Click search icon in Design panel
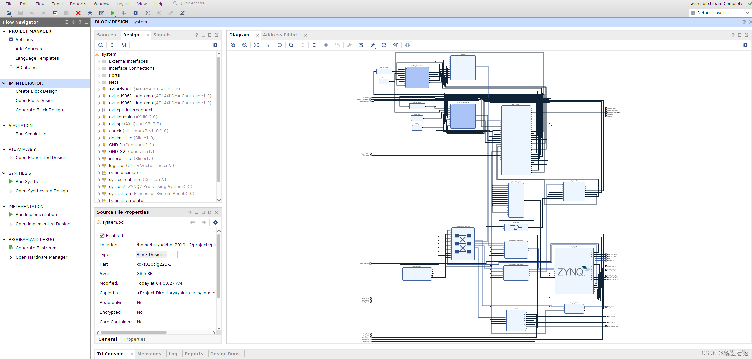The image size is (752, 359). (x=101, y=45)
